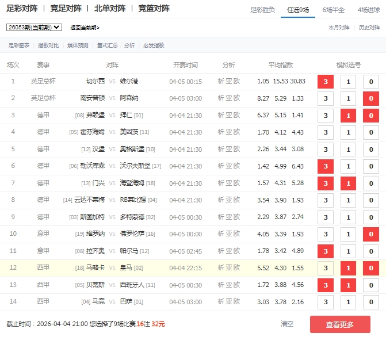Click the 返回当前期 link
This screenshot has height=337, width=386.
(85, 28)
